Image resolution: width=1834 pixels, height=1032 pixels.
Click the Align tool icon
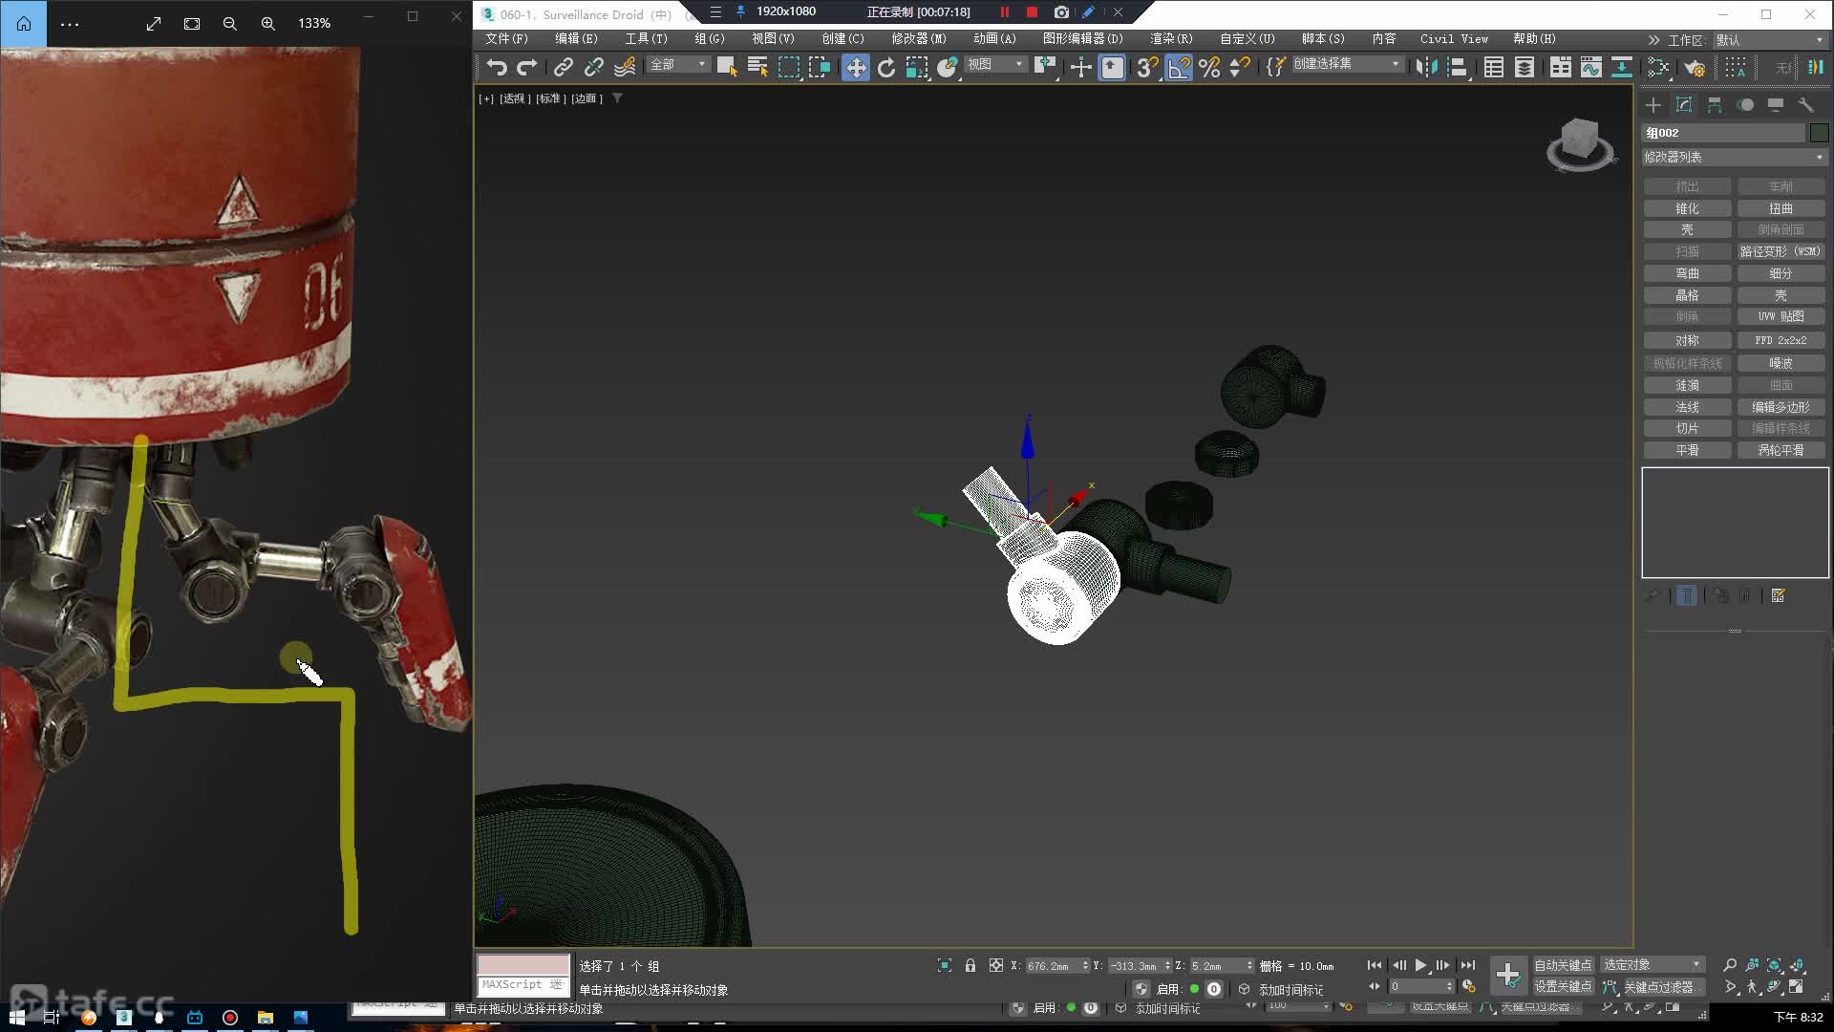(x=1458, y=67)
